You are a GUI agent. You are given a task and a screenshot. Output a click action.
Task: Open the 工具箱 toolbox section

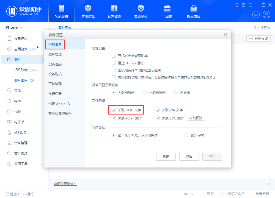(167, 11)
